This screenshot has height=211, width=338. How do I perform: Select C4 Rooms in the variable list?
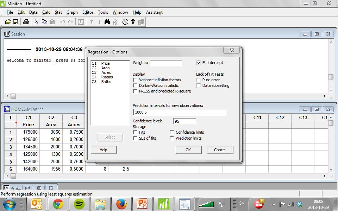tap(102, 77)
